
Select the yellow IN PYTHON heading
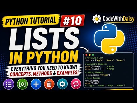point(44,57)
